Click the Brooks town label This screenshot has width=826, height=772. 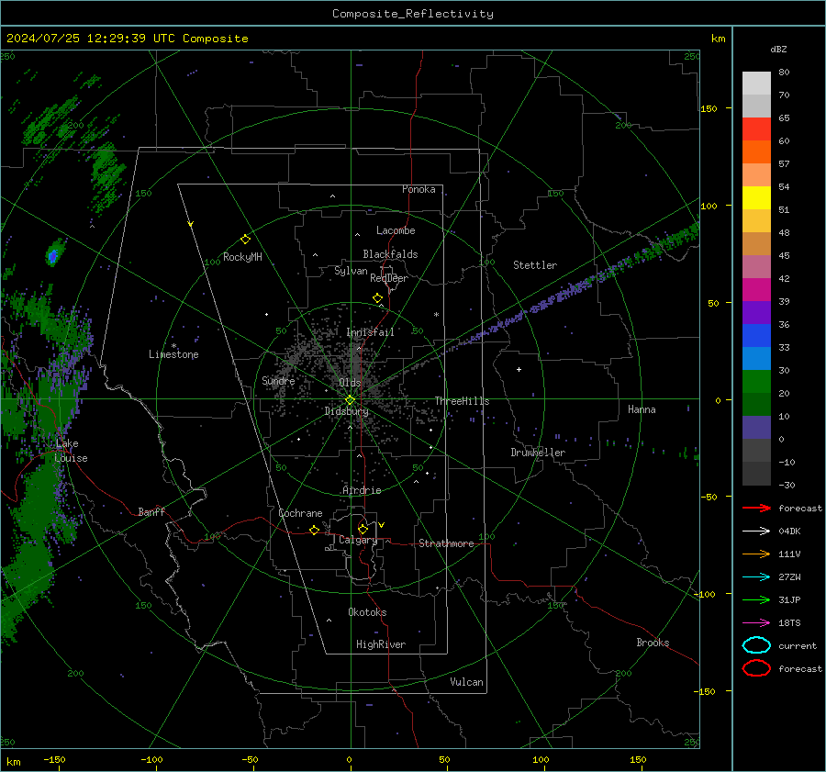tap(653, 643)
